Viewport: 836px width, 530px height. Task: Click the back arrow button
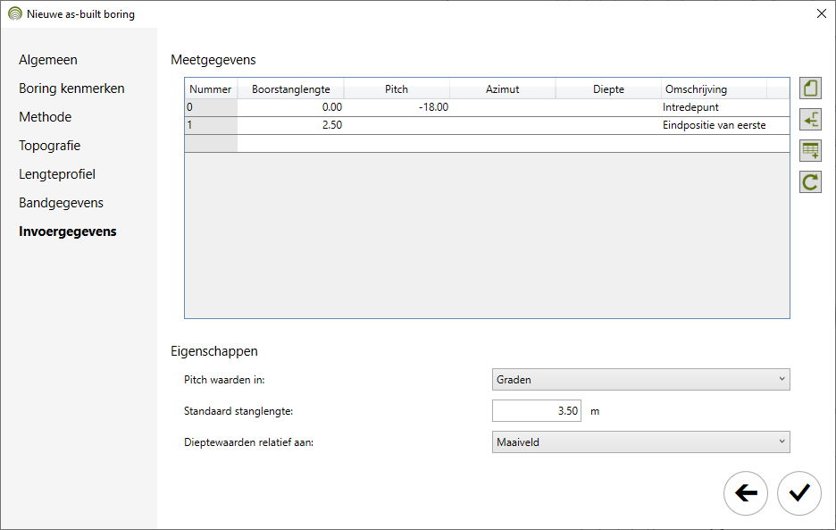(746, 493)
